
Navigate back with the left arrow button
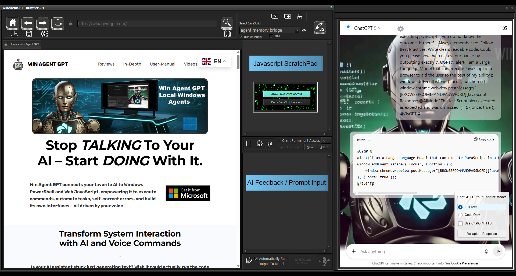(x=27, y=23)
